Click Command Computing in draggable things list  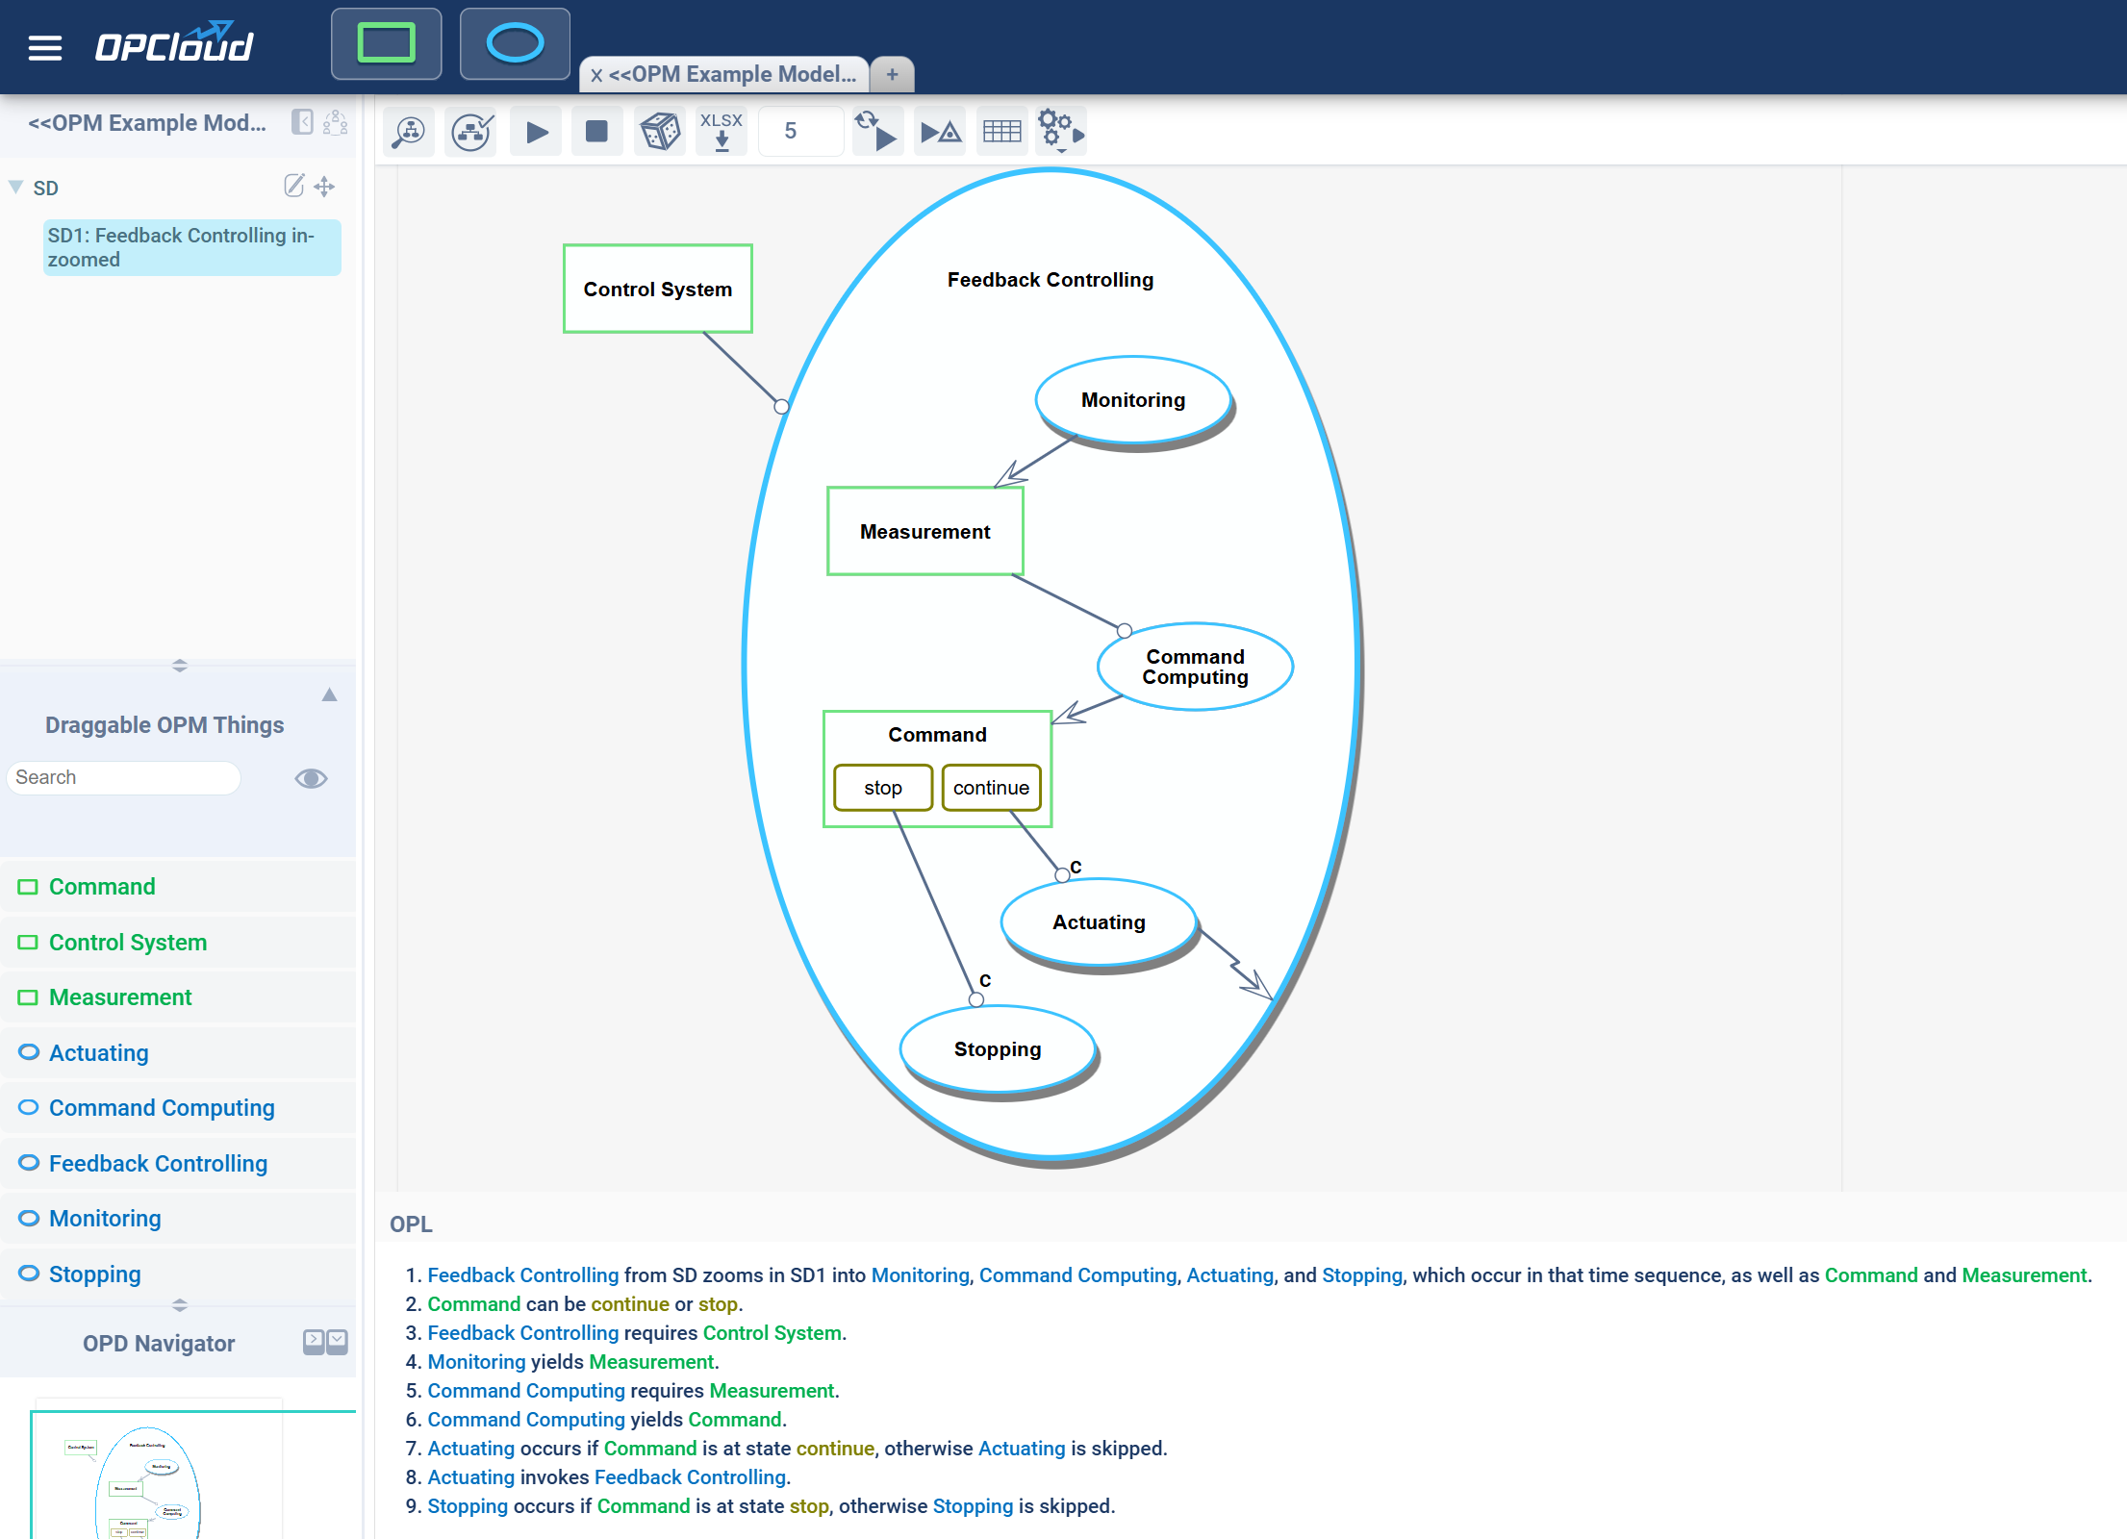coord(161,1108)
